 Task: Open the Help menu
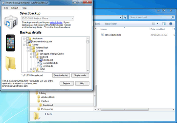coord(24,8)
